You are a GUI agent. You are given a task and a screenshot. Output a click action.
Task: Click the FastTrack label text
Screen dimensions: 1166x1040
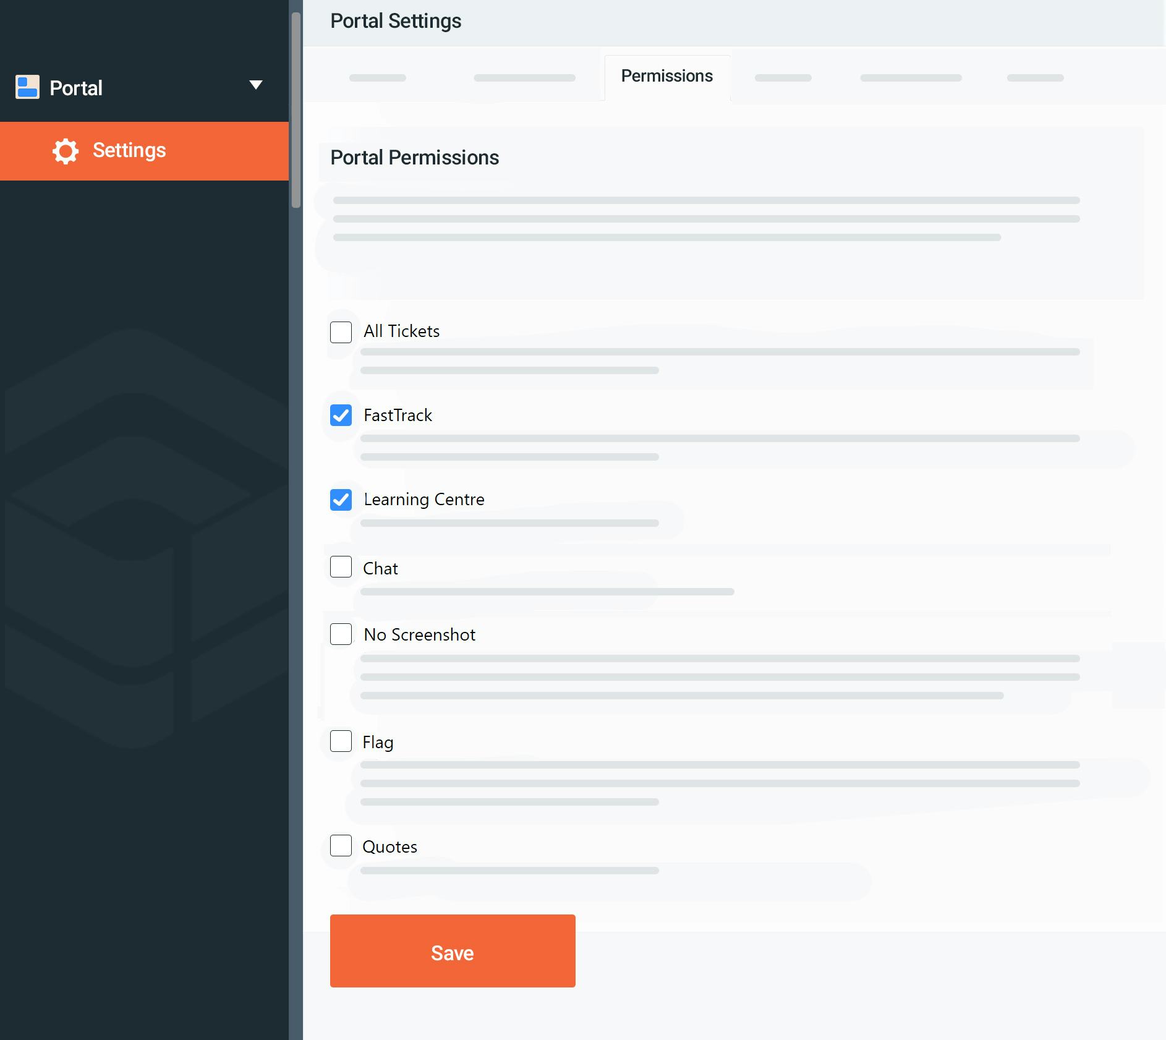398,415
